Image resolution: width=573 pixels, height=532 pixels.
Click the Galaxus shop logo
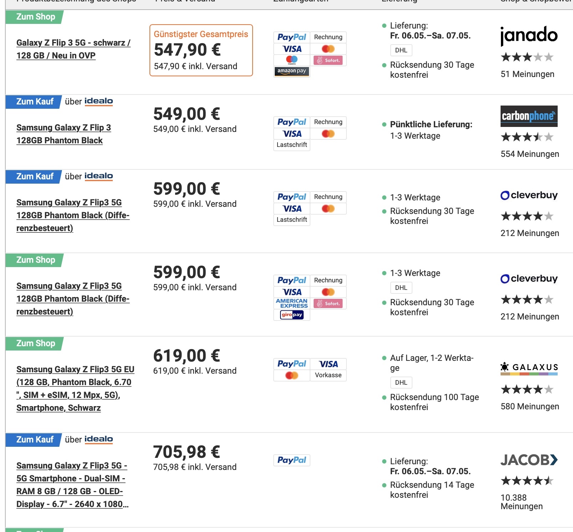click(529, 368)
